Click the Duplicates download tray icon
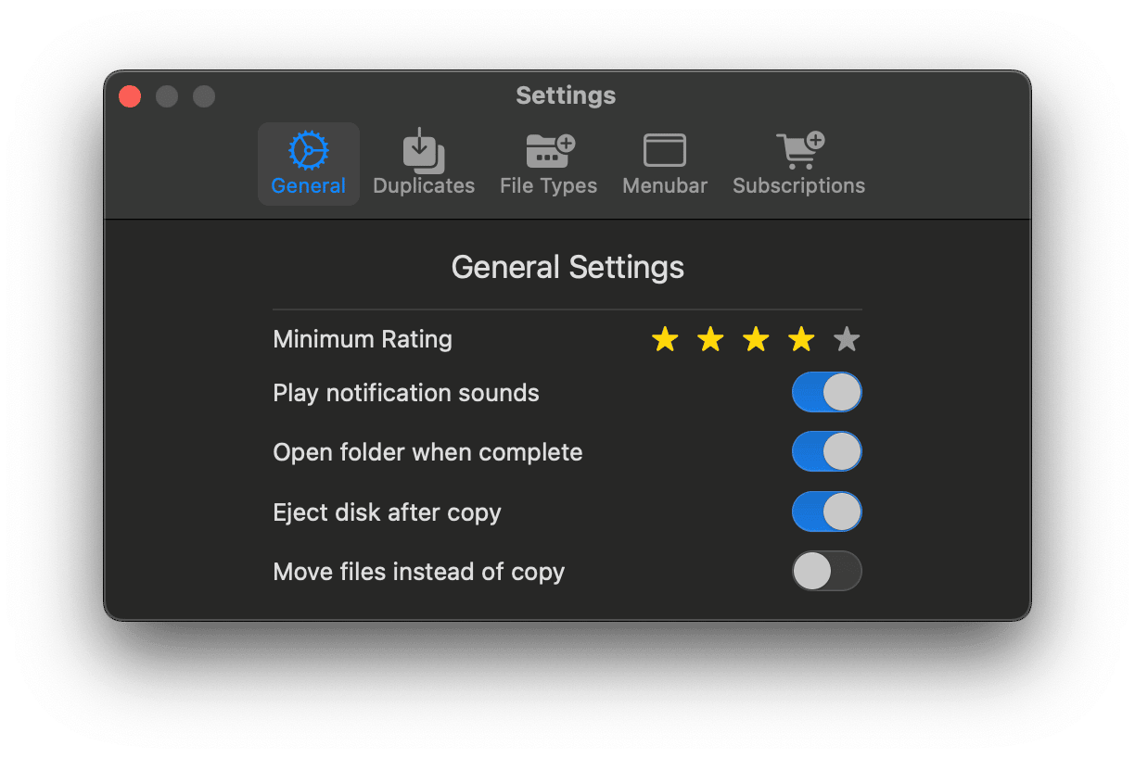 pos(423,150)
